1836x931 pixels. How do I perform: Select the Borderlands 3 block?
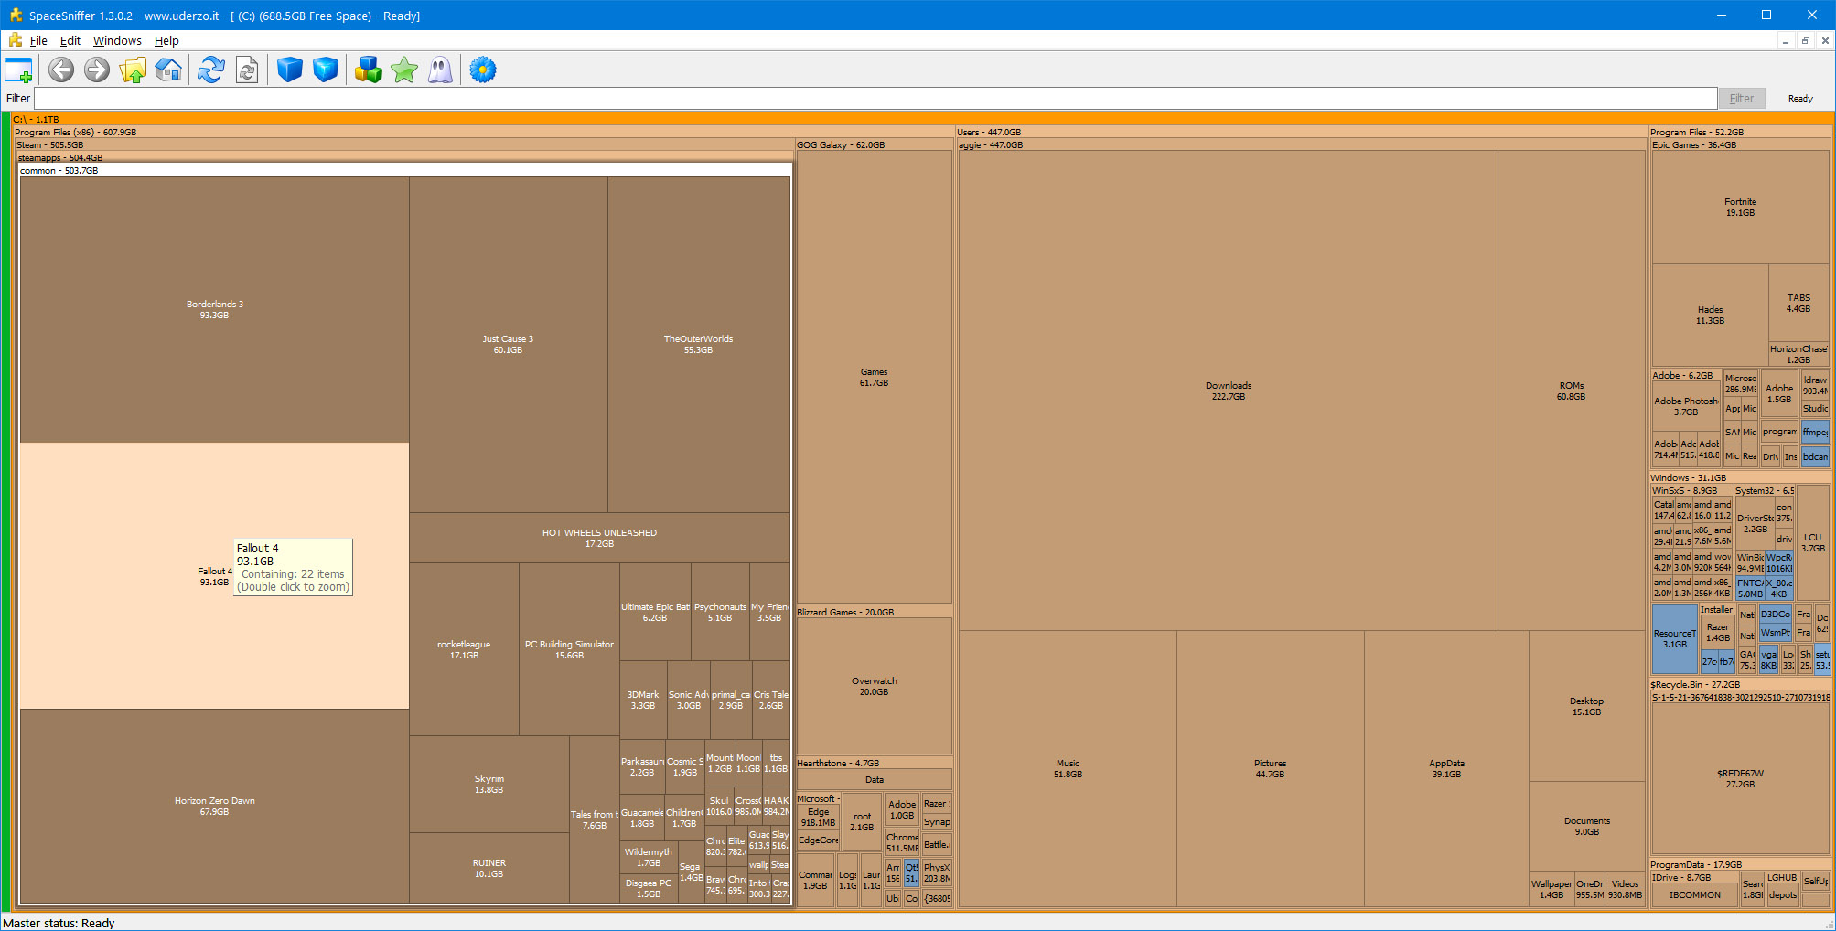pyautogui.click(x=214, y=309)
